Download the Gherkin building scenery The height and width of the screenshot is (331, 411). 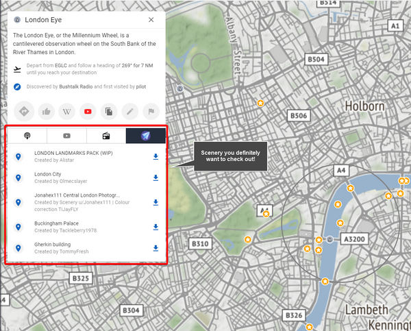click(155, 248)
